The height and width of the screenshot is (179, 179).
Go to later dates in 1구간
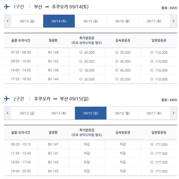tap(174, 21)
